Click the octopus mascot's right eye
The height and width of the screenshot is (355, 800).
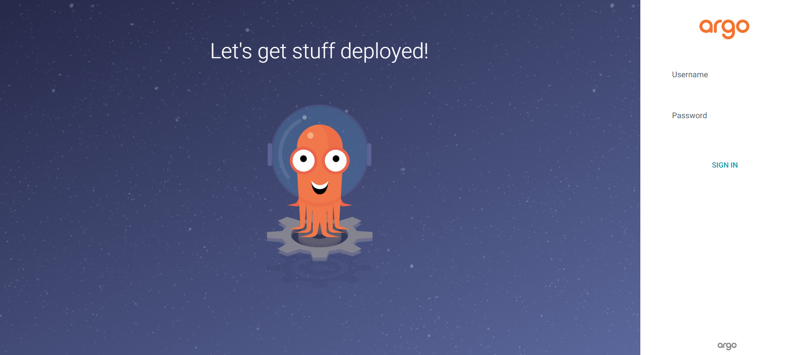click(x=336, y=160)
